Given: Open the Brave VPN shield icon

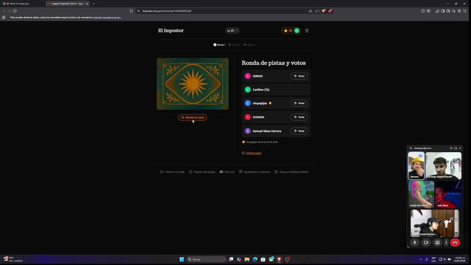Looking at the screenshot, I should 459,11.
